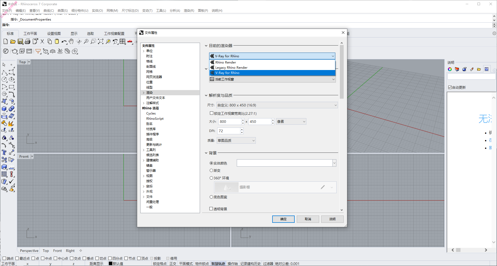Open the Layers panel tab icon

point(457,69)
